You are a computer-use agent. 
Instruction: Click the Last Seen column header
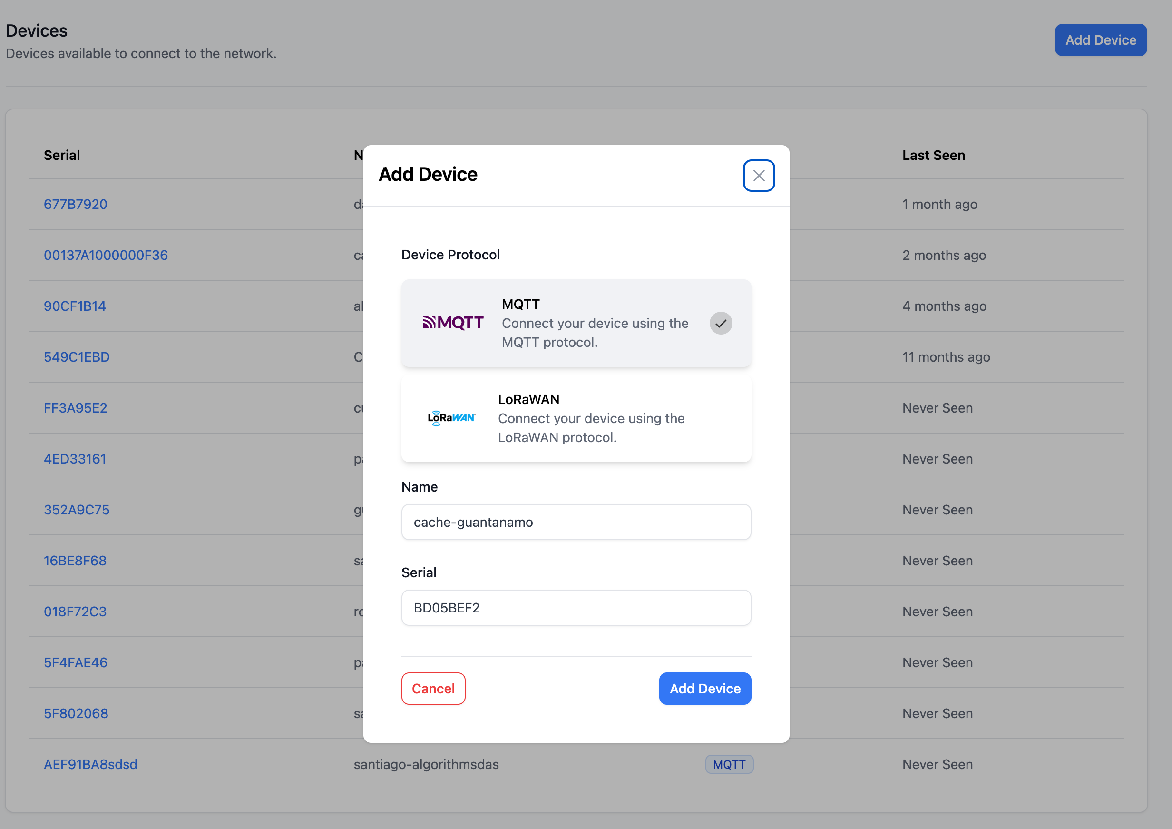click(x=933, y=155)
